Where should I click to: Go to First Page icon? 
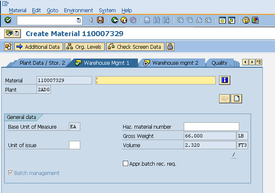(180, 20)
